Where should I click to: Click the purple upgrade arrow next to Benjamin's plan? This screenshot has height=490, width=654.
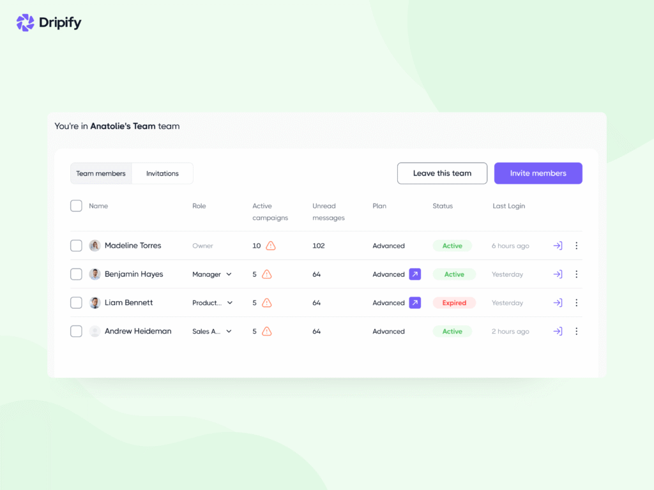(416, 274)
